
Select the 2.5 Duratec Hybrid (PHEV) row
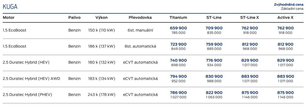(x=27, y=95)
